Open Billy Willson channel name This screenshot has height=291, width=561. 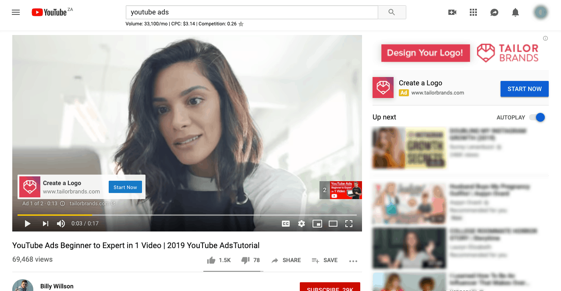(x=57, y=286)
